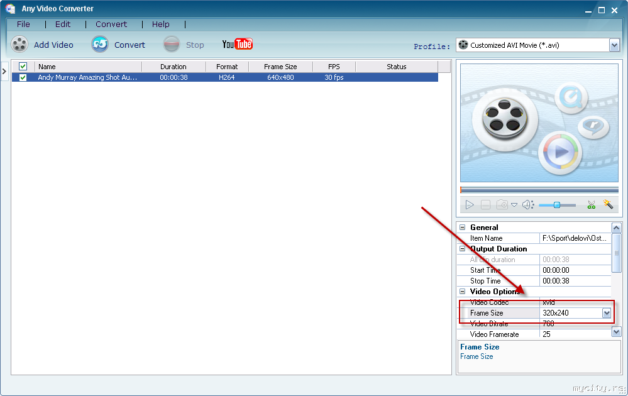Screen dimensions: 628x396
Task: Collapse the General section
Action: [x=462, y=228]
